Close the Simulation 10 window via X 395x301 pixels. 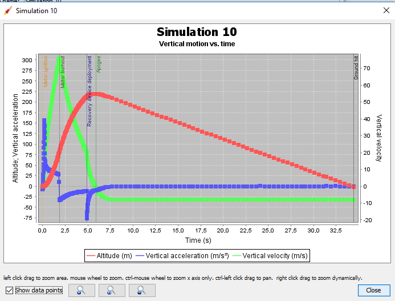386,10
